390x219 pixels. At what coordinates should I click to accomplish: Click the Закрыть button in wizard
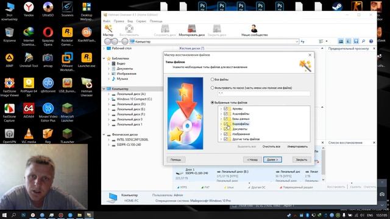point(302,159)
